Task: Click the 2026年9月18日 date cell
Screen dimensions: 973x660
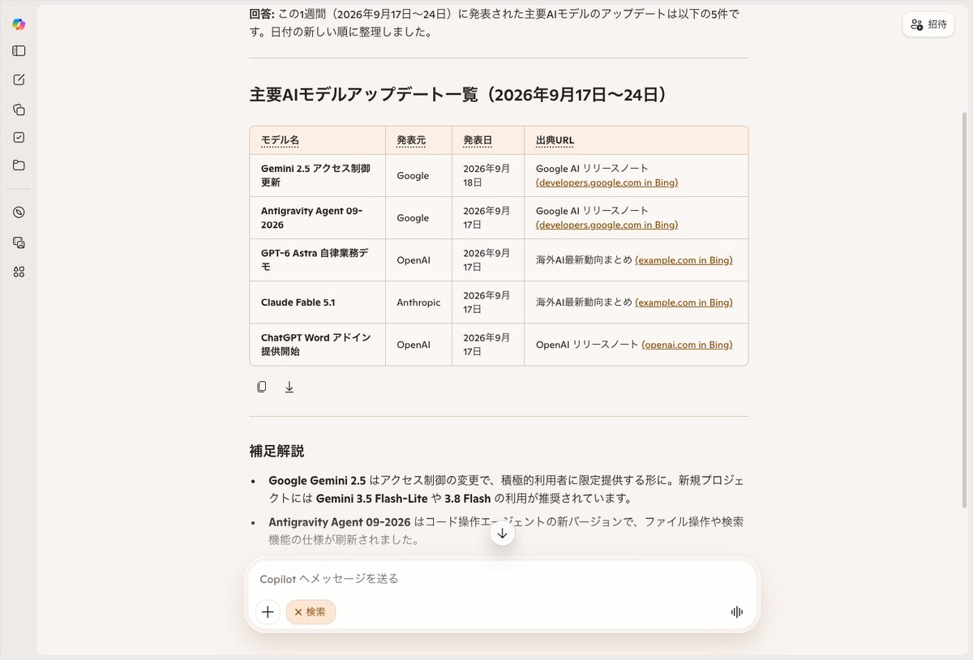Action: pyautogui.click(x=487, y=175)
